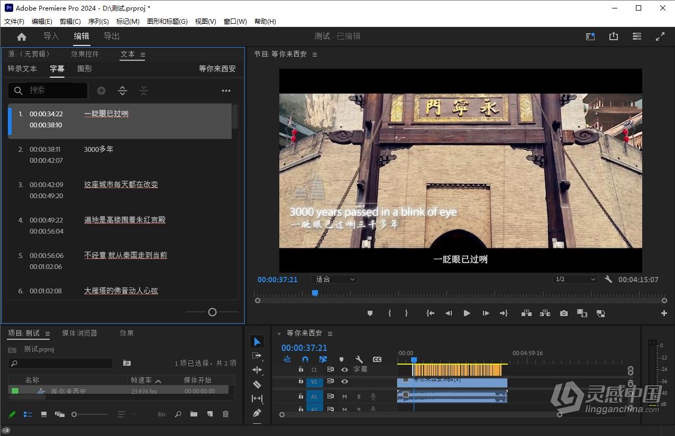Viewport: 675px width, 436px height.
Task: Open captions panel more options ellipsis
Action: (x=226, y=91)
